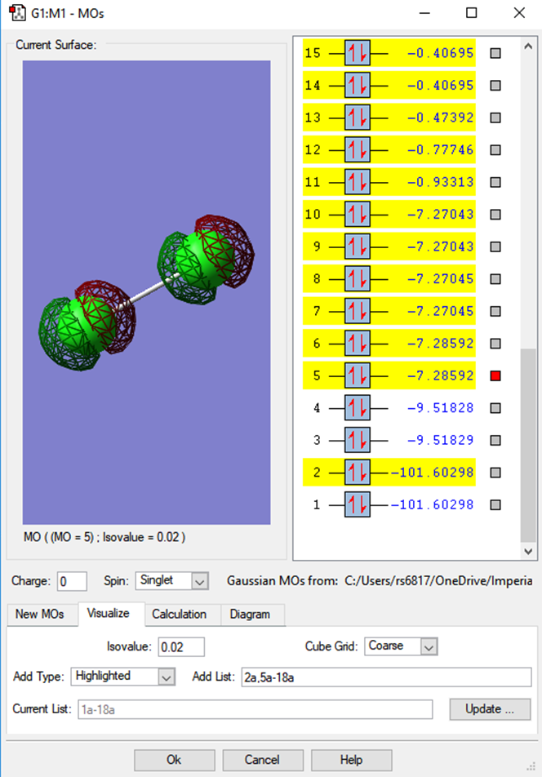Screen dimensions: 542x777
Task: Open the Spin multiplicity dropdown
Action: [172, 581]
